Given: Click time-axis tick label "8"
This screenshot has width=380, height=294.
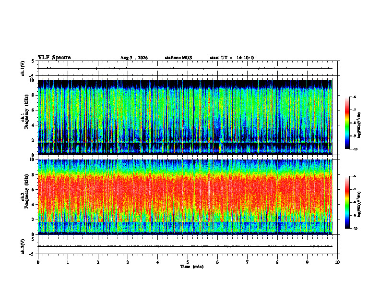Looking at the screenshot, I should [x=277, y=262].
